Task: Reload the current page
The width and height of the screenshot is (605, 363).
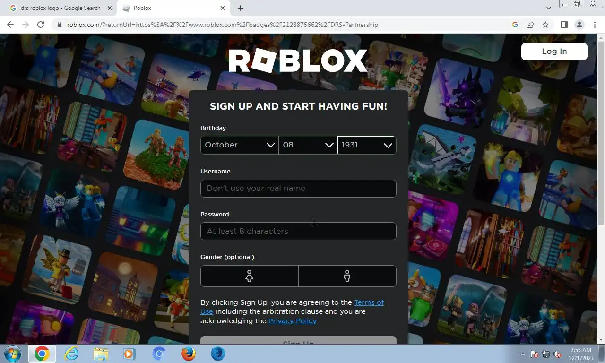Action: point(41,25)
